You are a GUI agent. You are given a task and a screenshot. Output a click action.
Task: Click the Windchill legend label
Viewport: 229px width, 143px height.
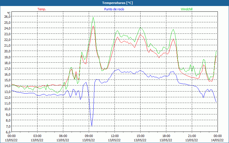pos(187,9)
